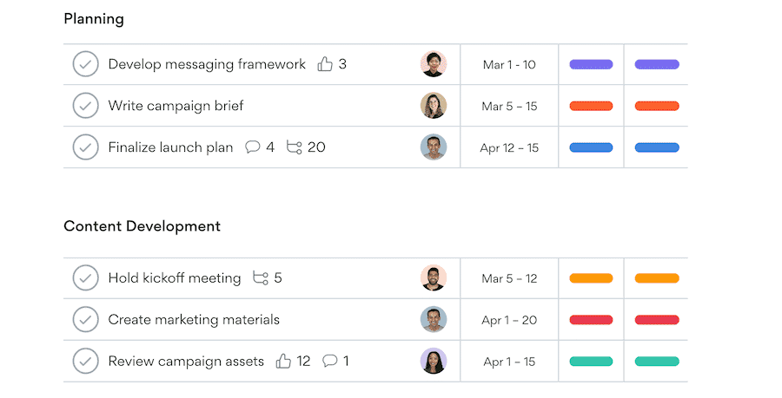Toggle completion for Review campaign assets
The height and width of the screenshot is (398, 782).
click(85, 362)
